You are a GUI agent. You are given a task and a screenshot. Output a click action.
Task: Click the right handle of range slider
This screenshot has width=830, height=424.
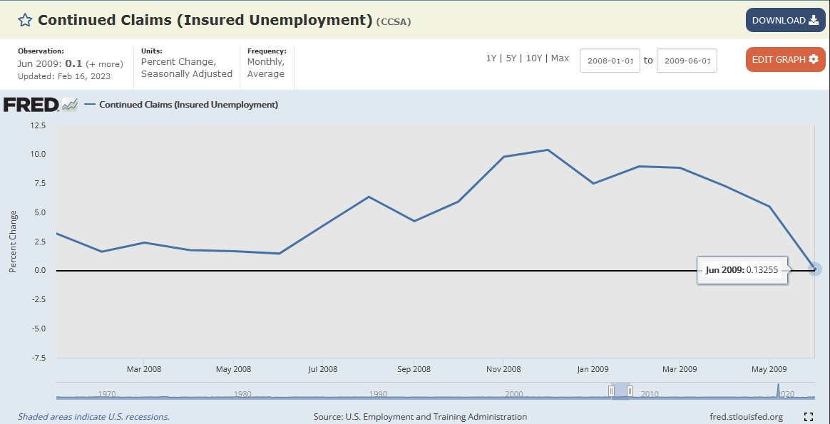click(630, 391)
